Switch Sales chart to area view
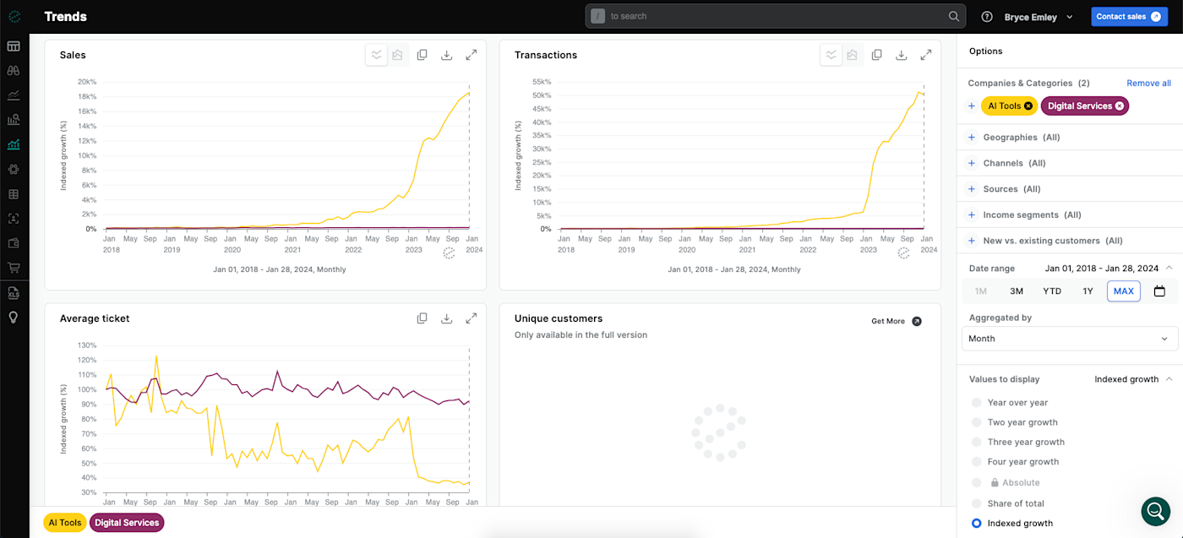Image resolution: width=1183 pixels, height=538 pixels. [x=397, y=55]
